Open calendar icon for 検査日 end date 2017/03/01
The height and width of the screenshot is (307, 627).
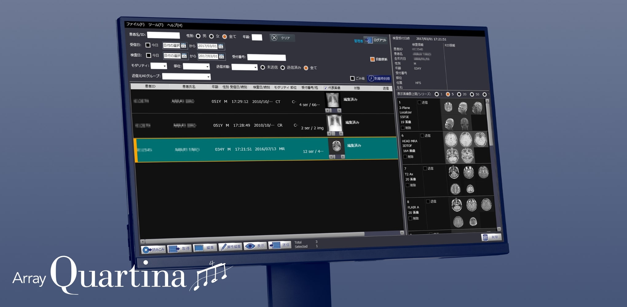(221, 57)
